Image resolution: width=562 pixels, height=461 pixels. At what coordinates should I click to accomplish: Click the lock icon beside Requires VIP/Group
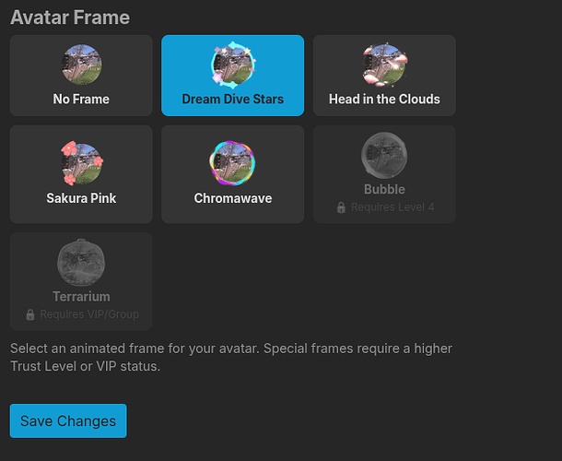pos(30,314)
